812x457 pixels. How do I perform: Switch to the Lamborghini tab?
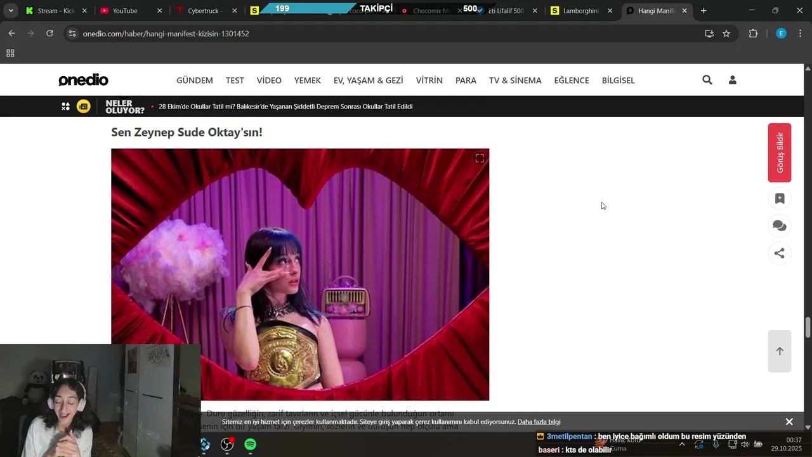(x=580, y=11)
